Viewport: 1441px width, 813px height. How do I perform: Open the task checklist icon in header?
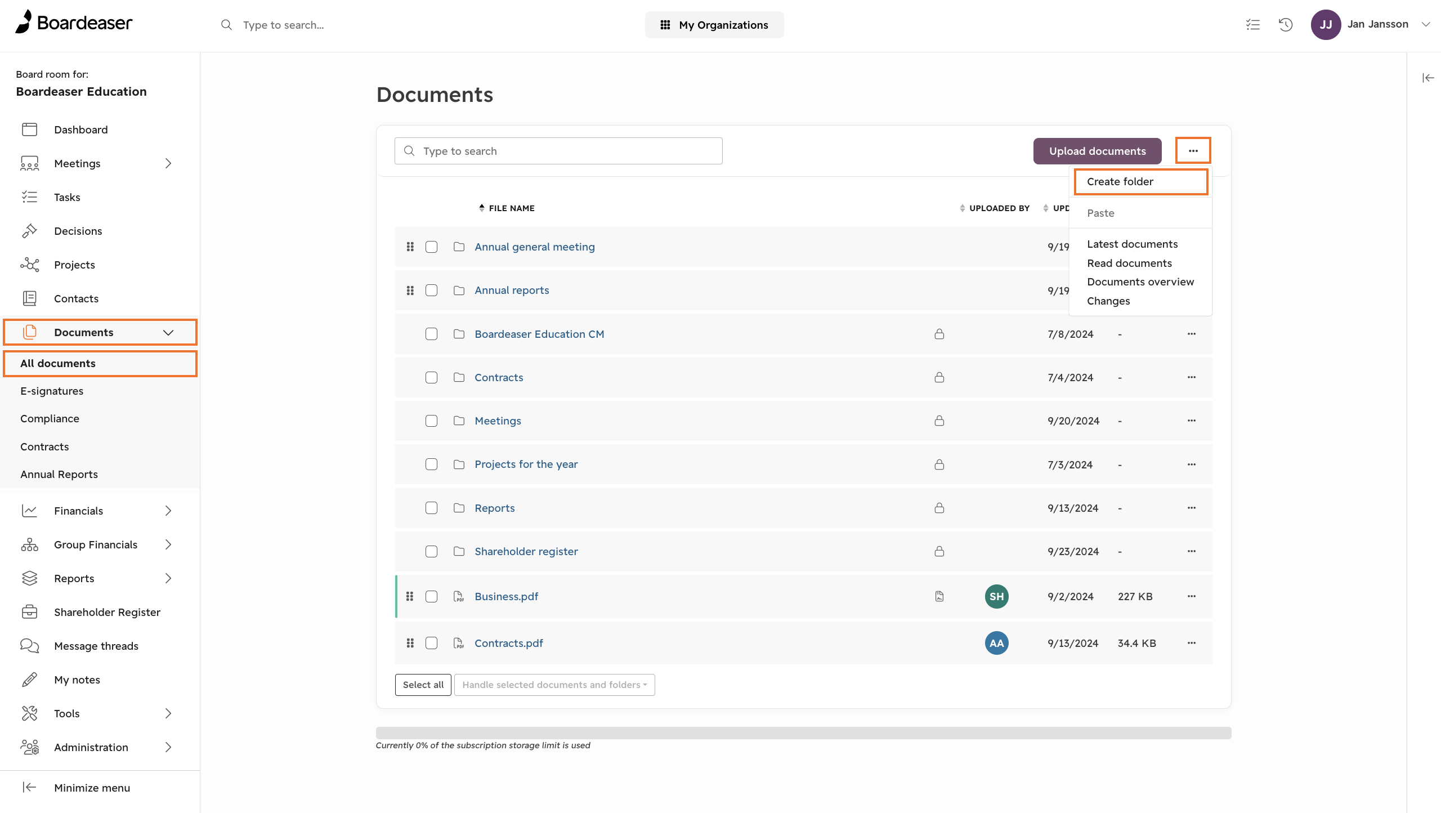[x=1253, y=25]
